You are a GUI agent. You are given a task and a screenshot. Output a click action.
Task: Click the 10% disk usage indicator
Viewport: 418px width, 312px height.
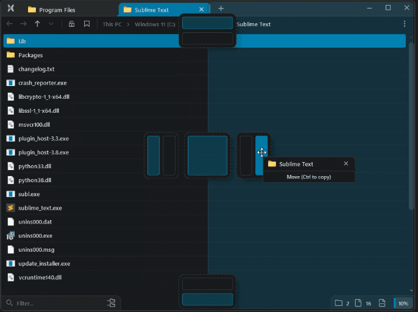pos(403,303)
